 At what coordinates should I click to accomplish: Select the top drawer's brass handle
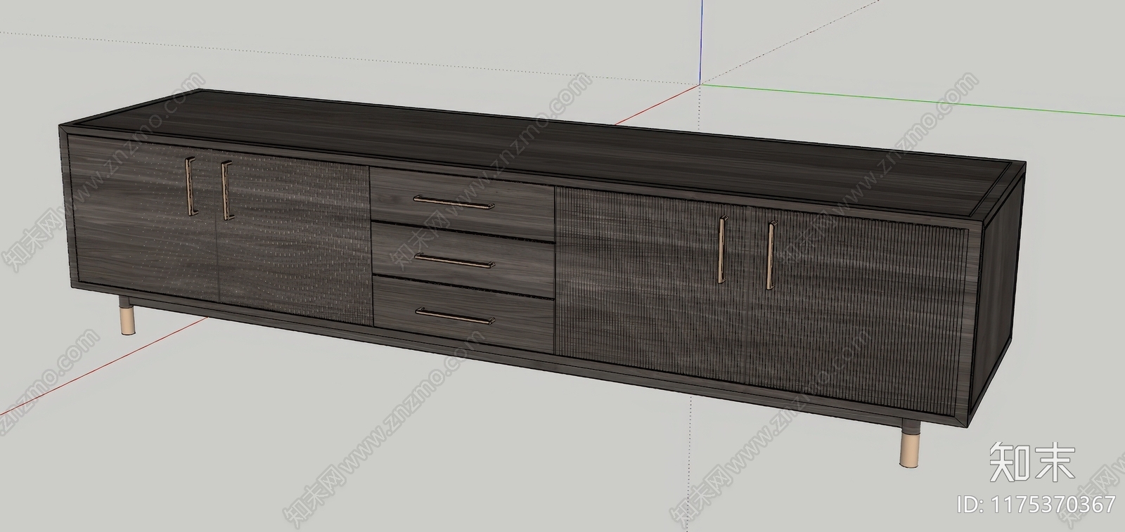click(x=454, y=202)
